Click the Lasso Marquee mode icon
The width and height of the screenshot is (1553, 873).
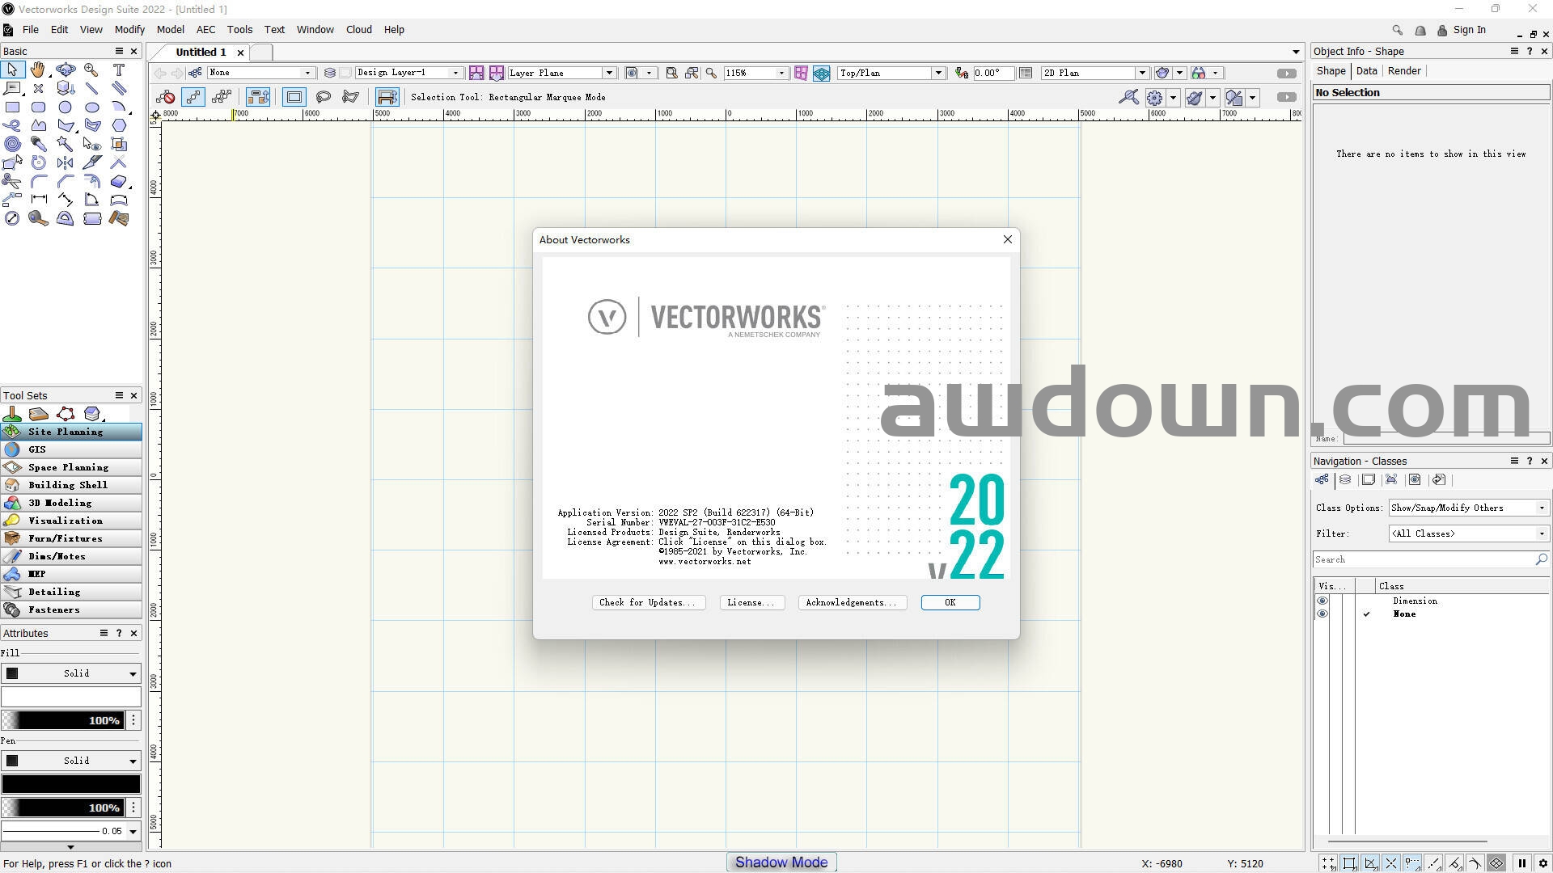coord(323,97)
